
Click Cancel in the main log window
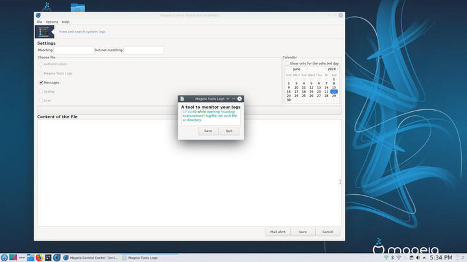[x=328, y=232]
